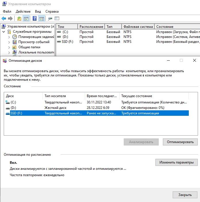Click the Тип носителя column header
200x202 pixels.
click(x=64, y=96)
